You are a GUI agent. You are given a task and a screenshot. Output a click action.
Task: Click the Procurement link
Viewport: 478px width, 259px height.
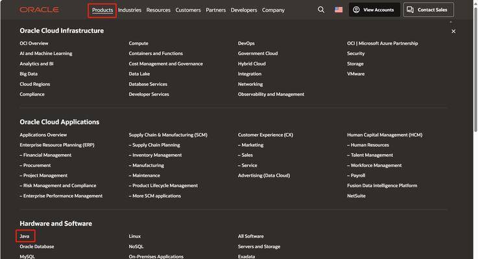pos(35,165)
